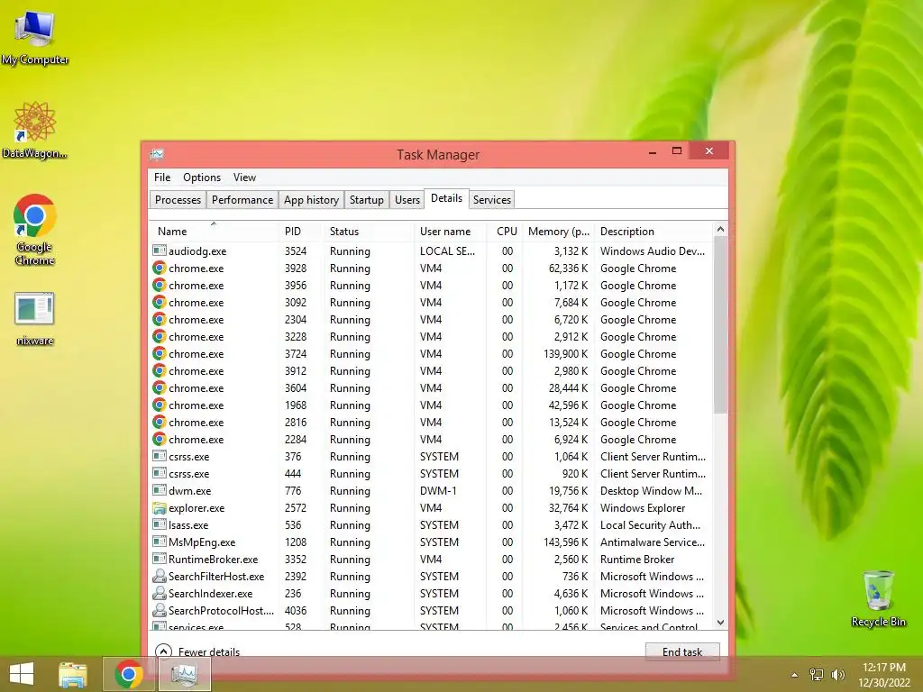The height and width of the screenshot is (692, 923).
Task: Open the View menu
Action: (244, 178)
